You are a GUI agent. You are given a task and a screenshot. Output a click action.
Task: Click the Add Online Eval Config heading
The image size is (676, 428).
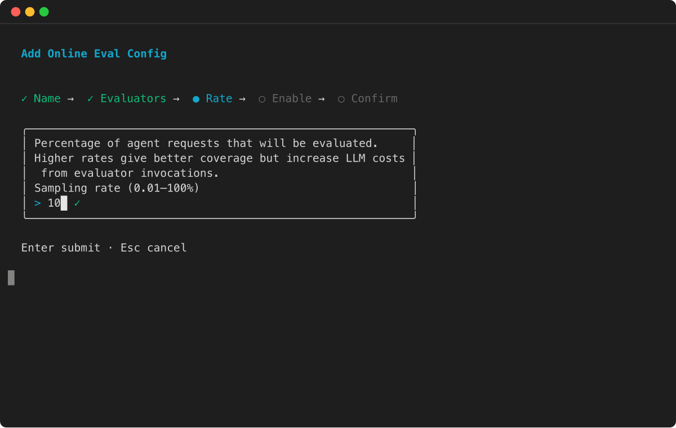94,54
